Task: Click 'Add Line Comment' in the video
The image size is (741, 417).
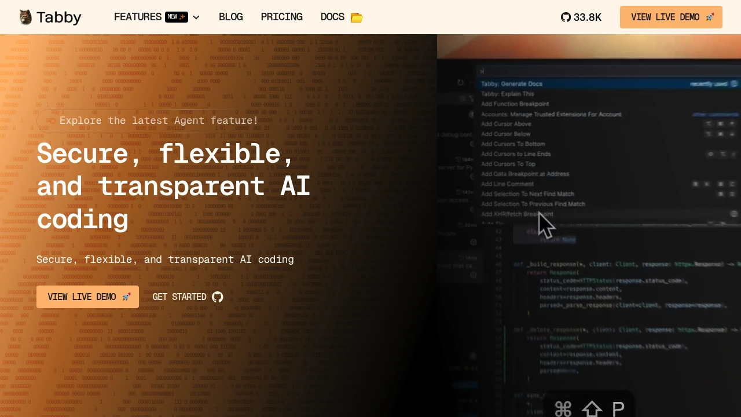Action: pyautogui.click(x=507, y=184)
